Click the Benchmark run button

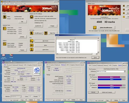pyautogui.click(x=45, y=41)
